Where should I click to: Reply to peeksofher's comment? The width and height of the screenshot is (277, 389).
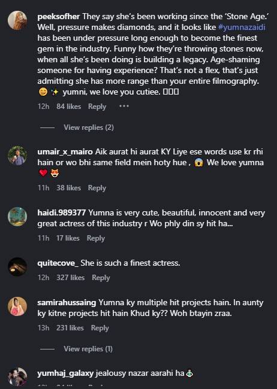[97, 107]
